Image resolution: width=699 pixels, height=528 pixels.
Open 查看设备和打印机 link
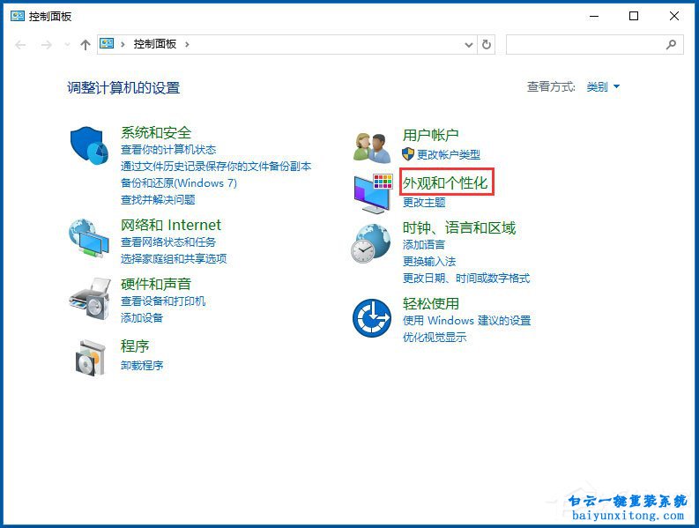coord(163,301)
